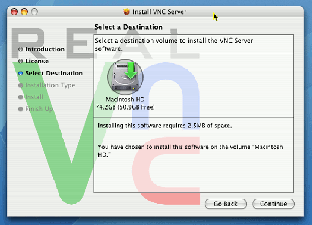The width and height of the screenshot is (312, 225).
Task: Click the License step in sidebar
Action: coord(37,61)
